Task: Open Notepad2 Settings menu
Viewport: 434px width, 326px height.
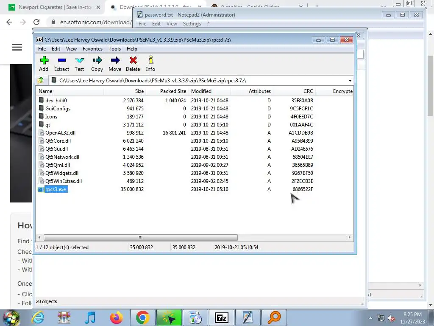Action: pos(192,24)
